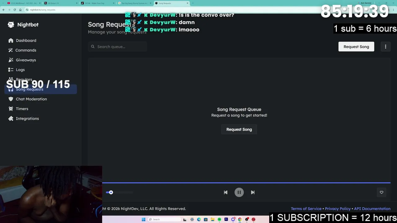Screen dimensions: 397x223
Task: Open the Windows Start menu
Action: point(143,220)
